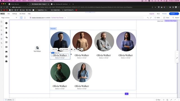This screenshot has height=101, width=180.
Task: Switch to mobile view
Action: coord(25,18)
